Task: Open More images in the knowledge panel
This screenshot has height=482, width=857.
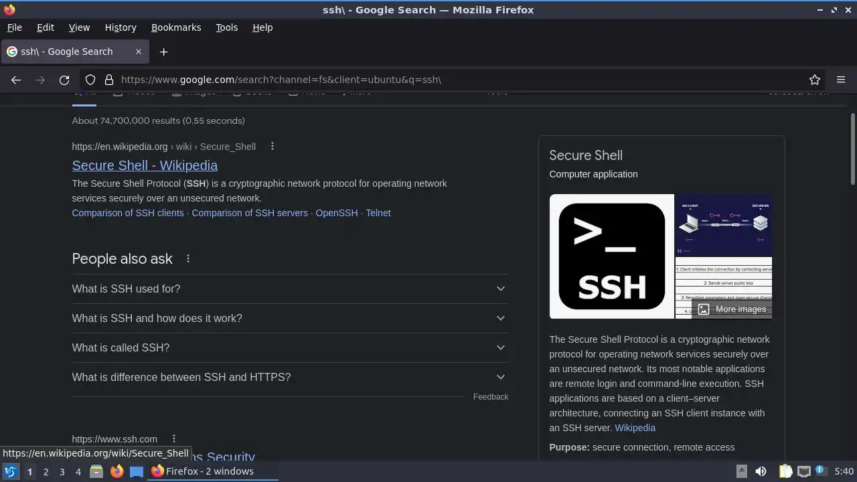Action: [x=732, y=309]
